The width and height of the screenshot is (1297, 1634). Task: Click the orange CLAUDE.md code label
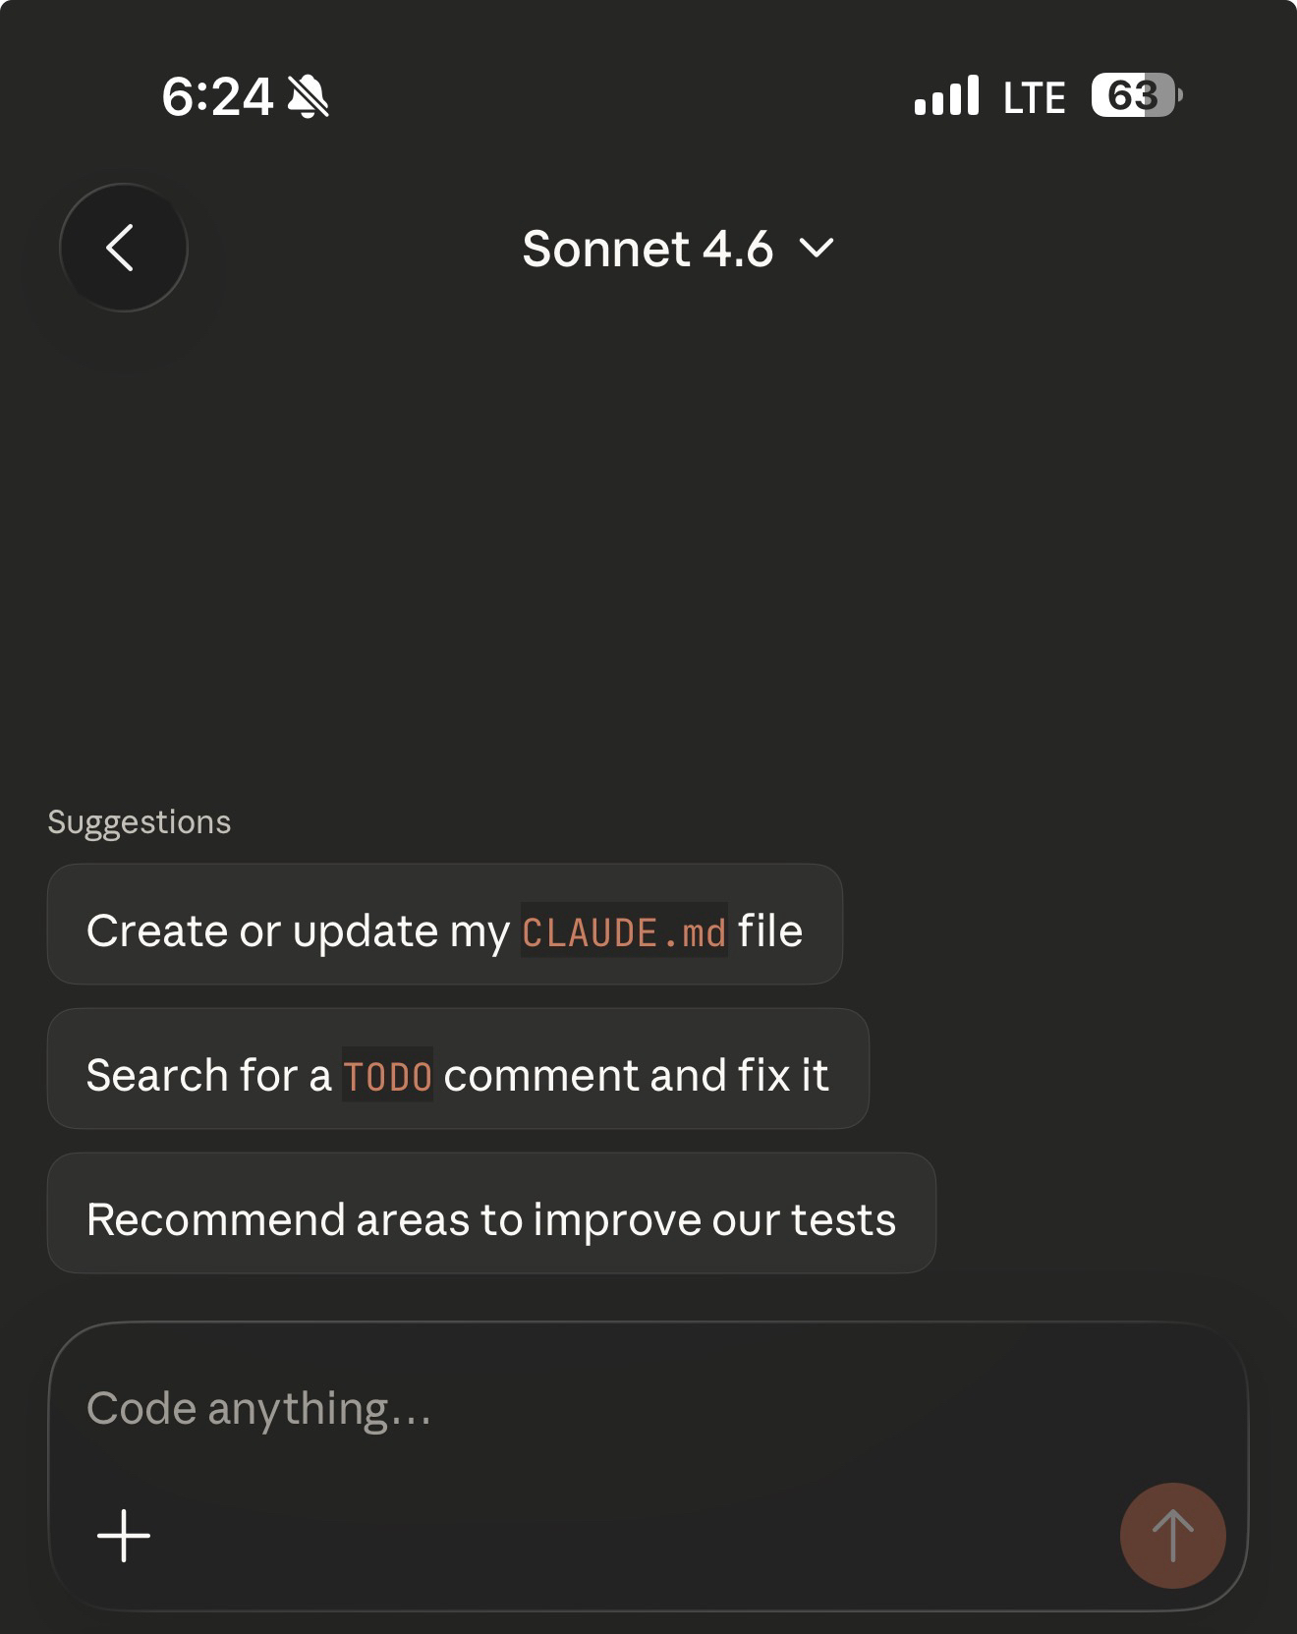624,931
